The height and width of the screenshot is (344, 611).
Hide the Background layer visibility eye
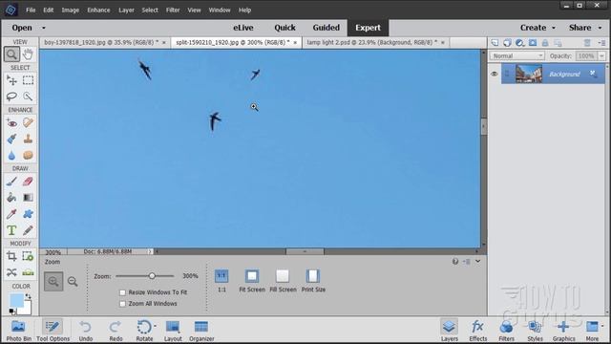[495, 74]
